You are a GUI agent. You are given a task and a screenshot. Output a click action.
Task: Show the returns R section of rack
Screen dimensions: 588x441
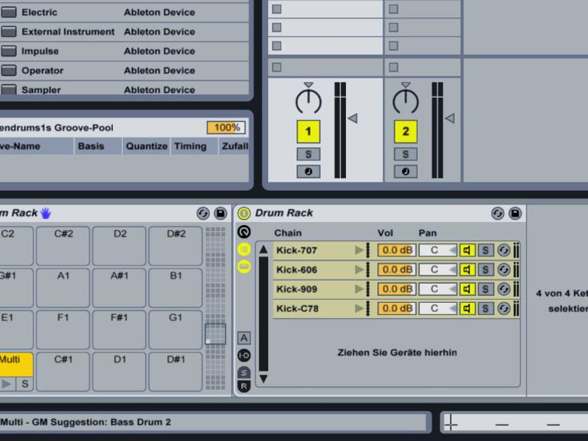click(x=244, y=386)
